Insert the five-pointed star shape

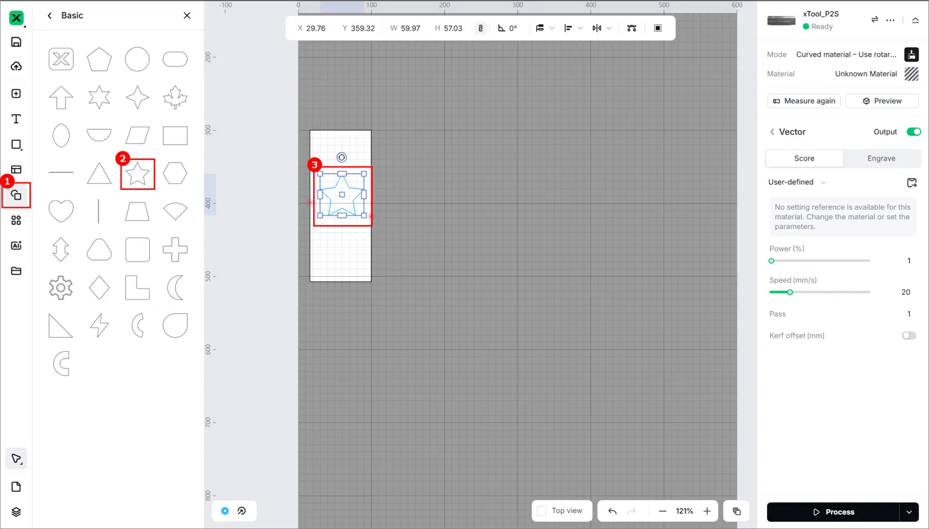click(x=137, y=174)
